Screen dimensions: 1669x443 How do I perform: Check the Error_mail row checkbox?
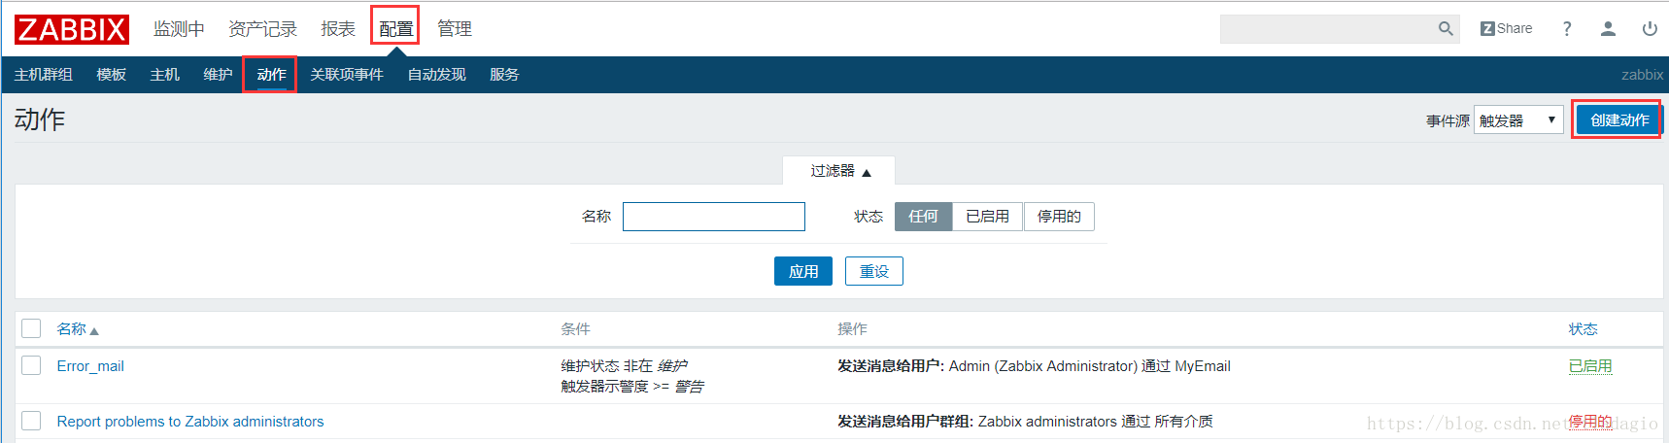click(31, 365)
